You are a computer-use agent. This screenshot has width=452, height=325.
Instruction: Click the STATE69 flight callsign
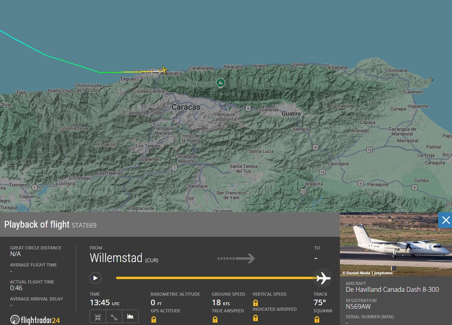(84, 225)
